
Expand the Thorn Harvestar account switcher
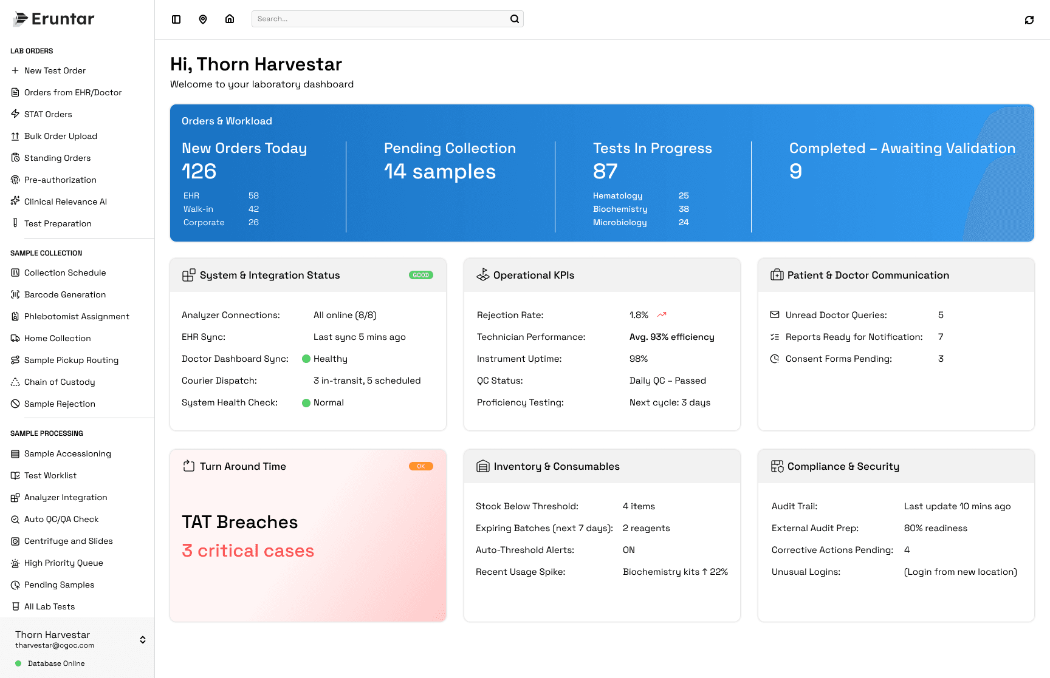(x=142, y=639)
